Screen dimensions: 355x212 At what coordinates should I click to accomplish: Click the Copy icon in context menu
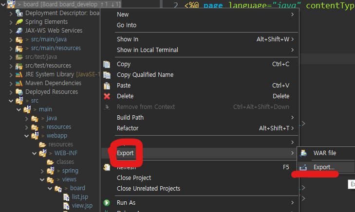point(107,64)
